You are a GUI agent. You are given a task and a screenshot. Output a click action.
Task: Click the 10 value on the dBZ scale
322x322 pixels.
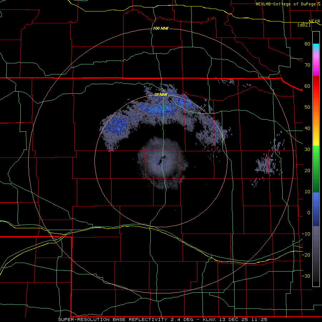pyautogui.click(x=307, y=192)
